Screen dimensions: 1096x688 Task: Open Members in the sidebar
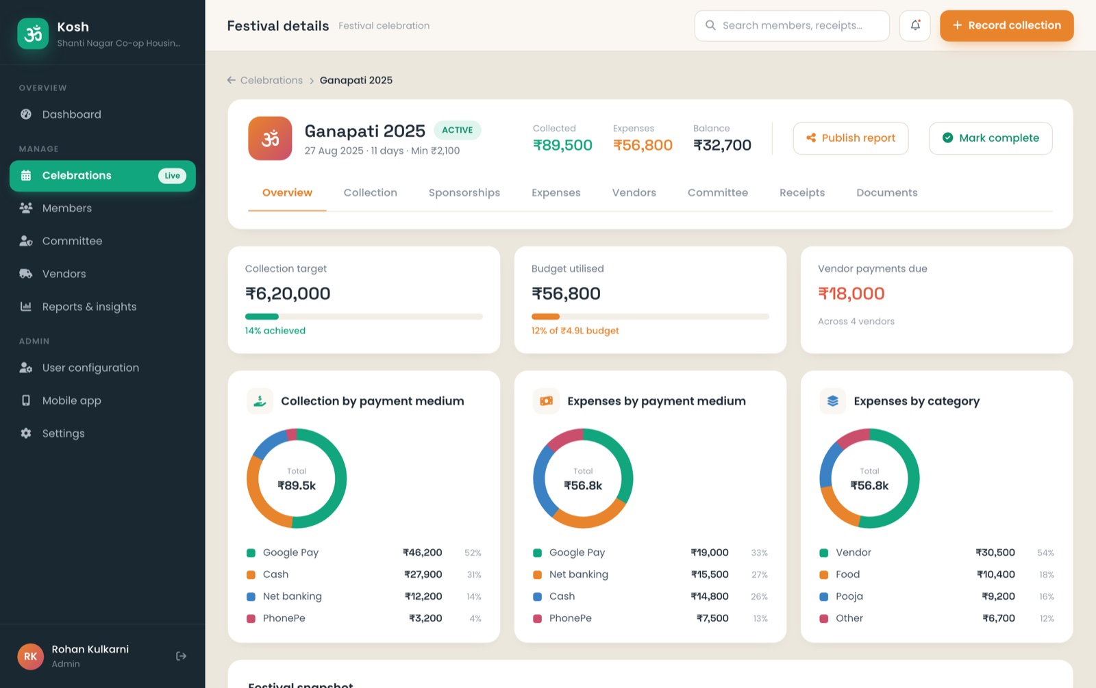103,208
